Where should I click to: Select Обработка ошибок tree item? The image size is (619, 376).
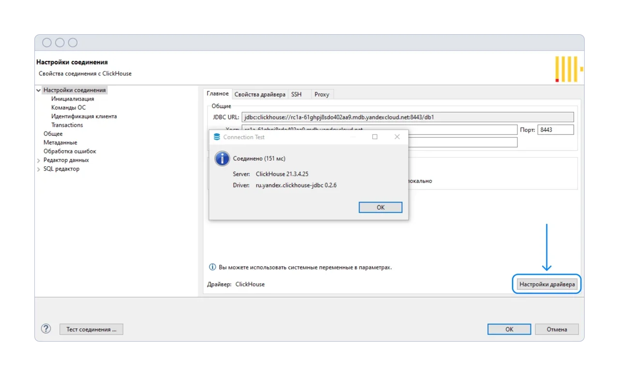click(x=70, y=151)
